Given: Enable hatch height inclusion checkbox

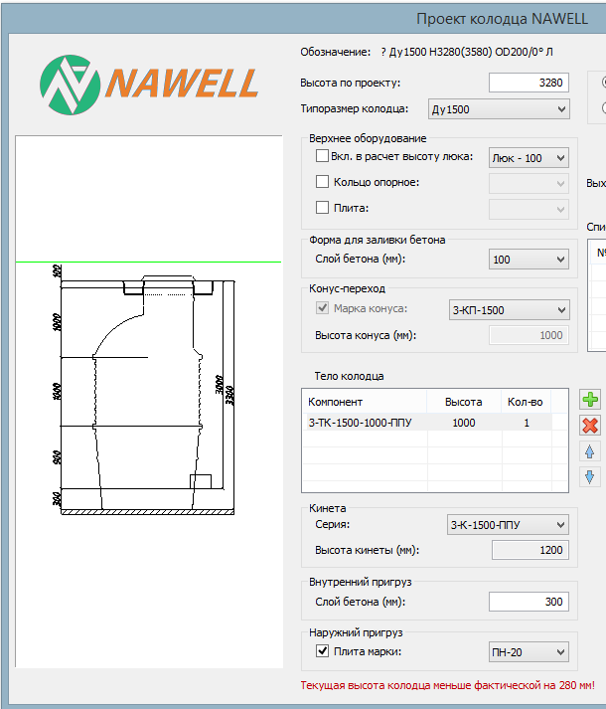Looking at the screenshot, I should click(322, 156).
